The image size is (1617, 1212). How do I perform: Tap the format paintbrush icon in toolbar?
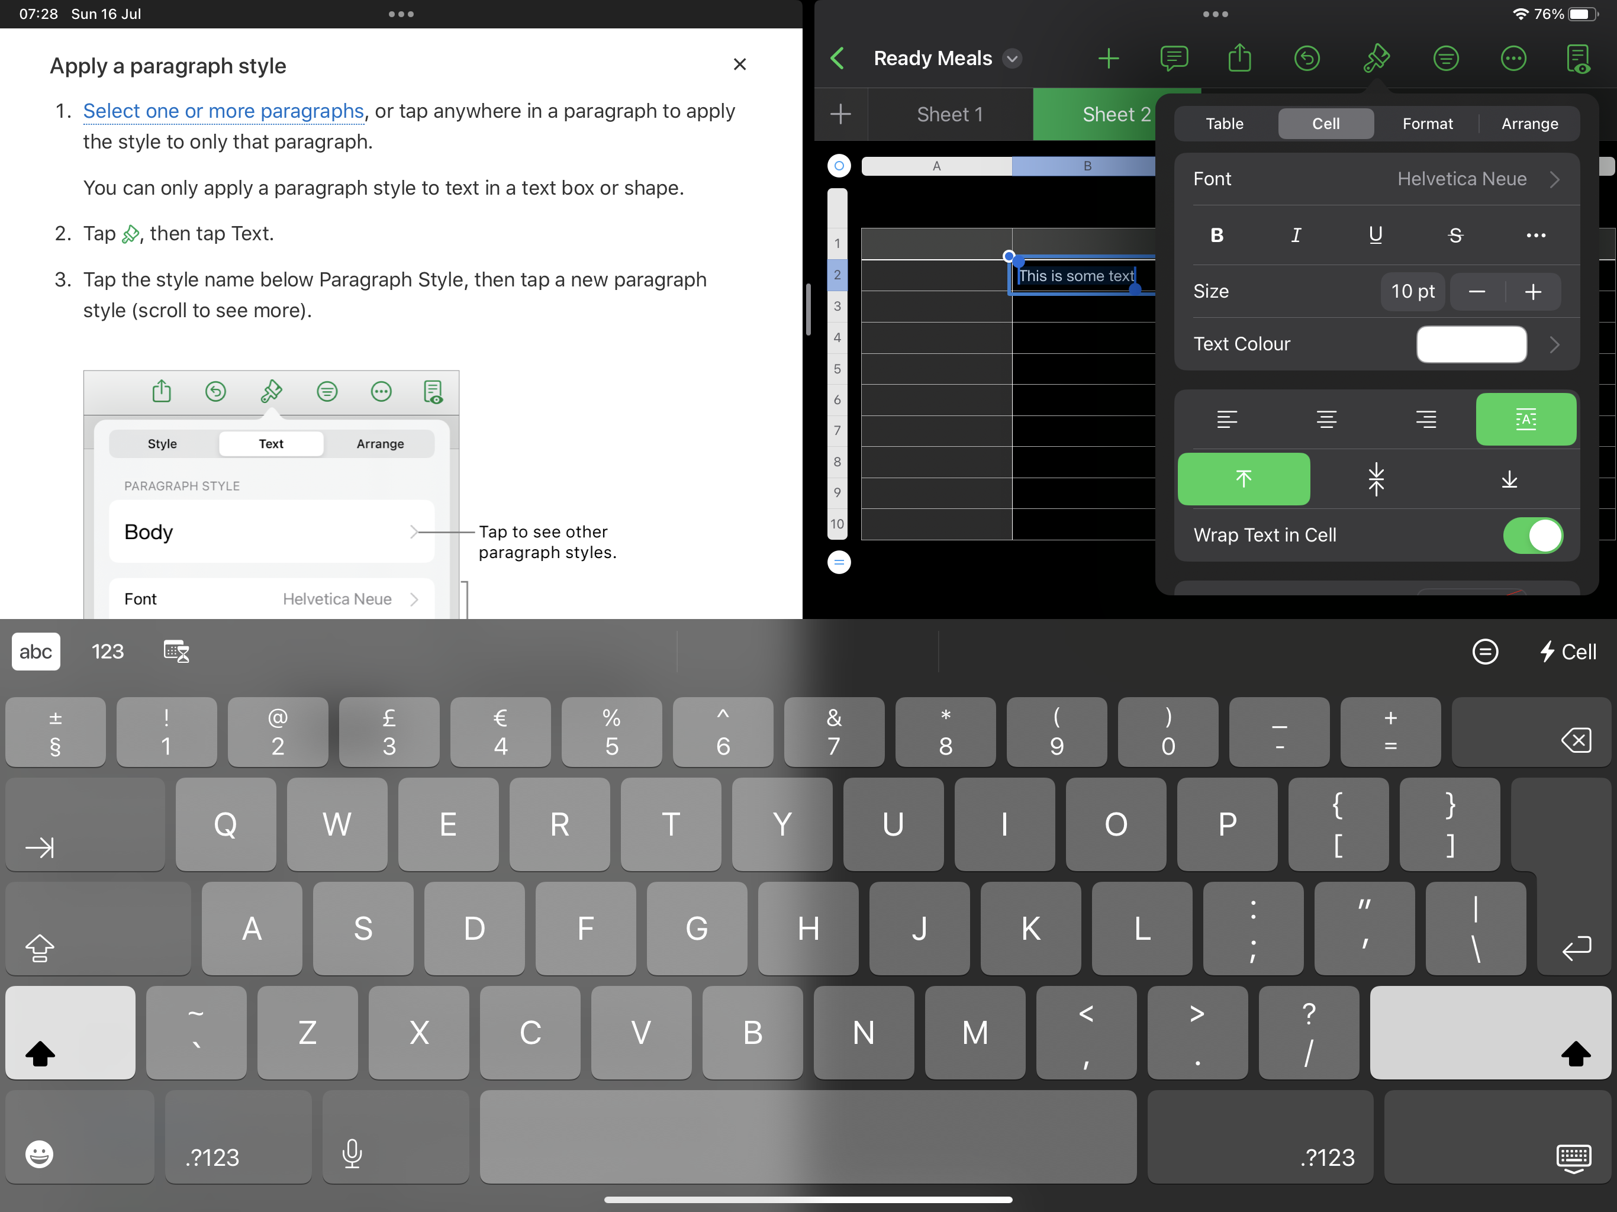pos(1376,59)
